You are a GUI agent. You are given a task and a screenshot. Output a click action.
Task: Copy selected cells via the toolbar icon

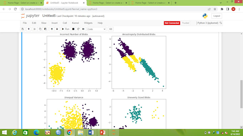[x=40, y=29]
